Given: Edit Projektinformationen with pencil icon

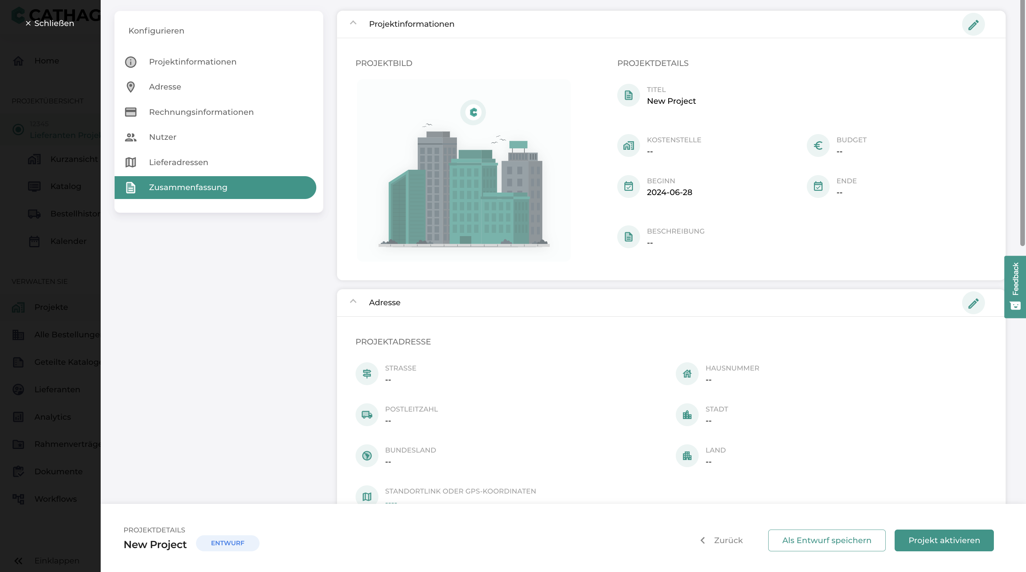Looking at the screenshot, I should 973,25.
